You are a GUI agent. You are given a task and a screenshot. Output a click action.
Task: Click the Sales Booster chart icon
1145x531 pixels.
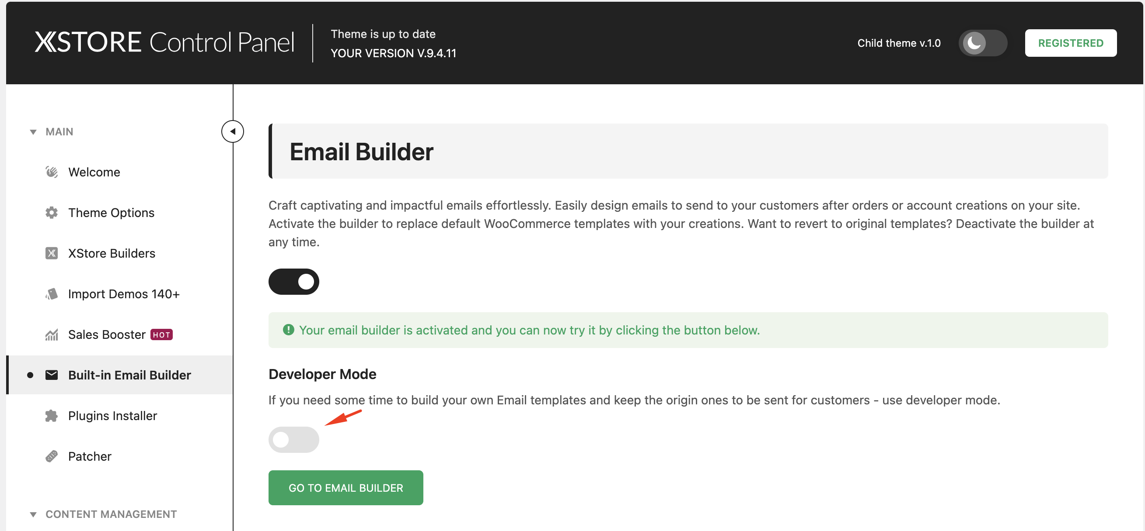tap(52, 334)
